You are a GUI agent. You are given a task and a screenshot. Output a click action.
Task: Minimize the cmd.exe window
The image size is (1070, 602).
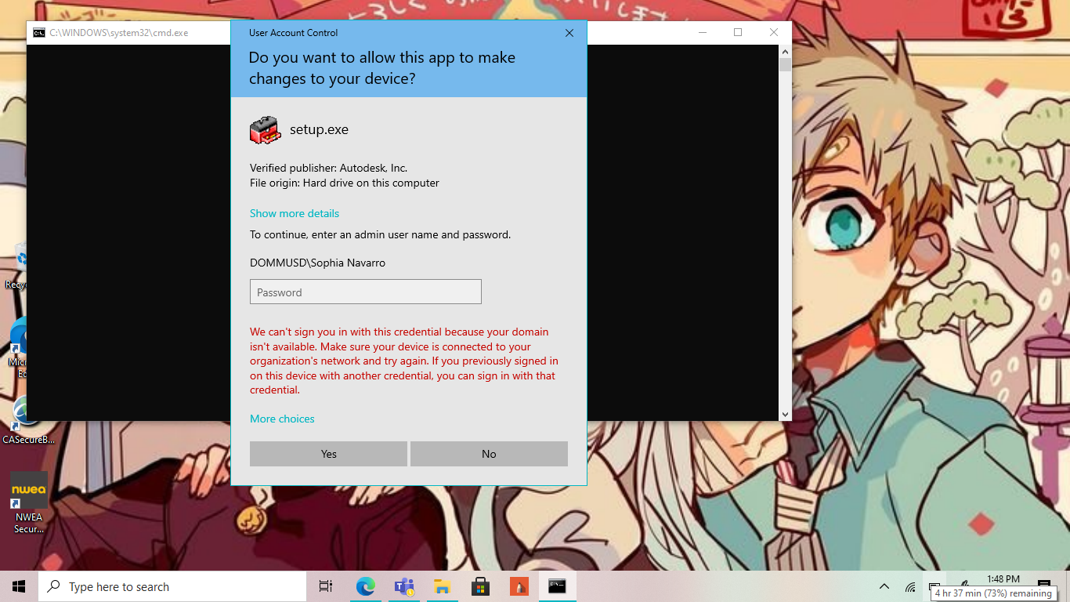coord(702,32)
